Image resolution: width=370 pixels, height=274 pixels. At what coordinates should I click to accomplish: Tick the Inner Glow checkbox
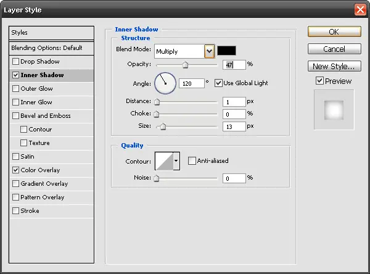(15, 102)
